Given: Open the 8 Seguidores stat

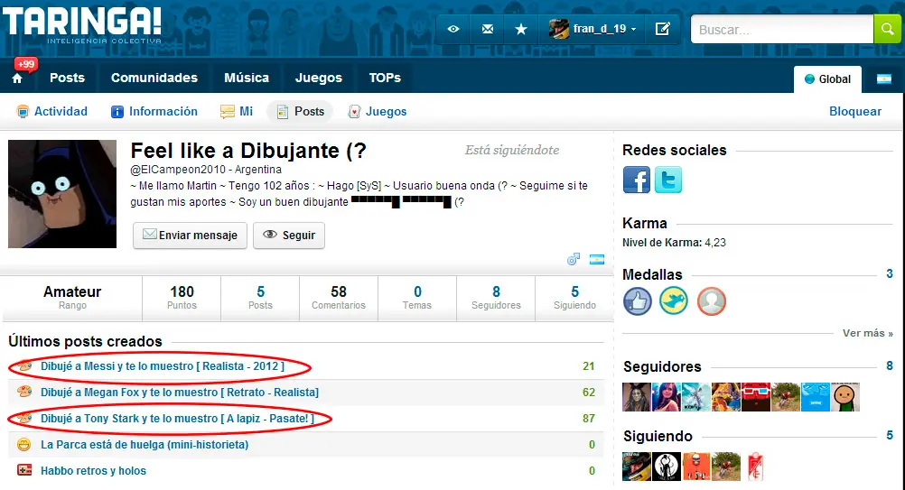Looking at the screenshot, I should (x=496, y=298).
